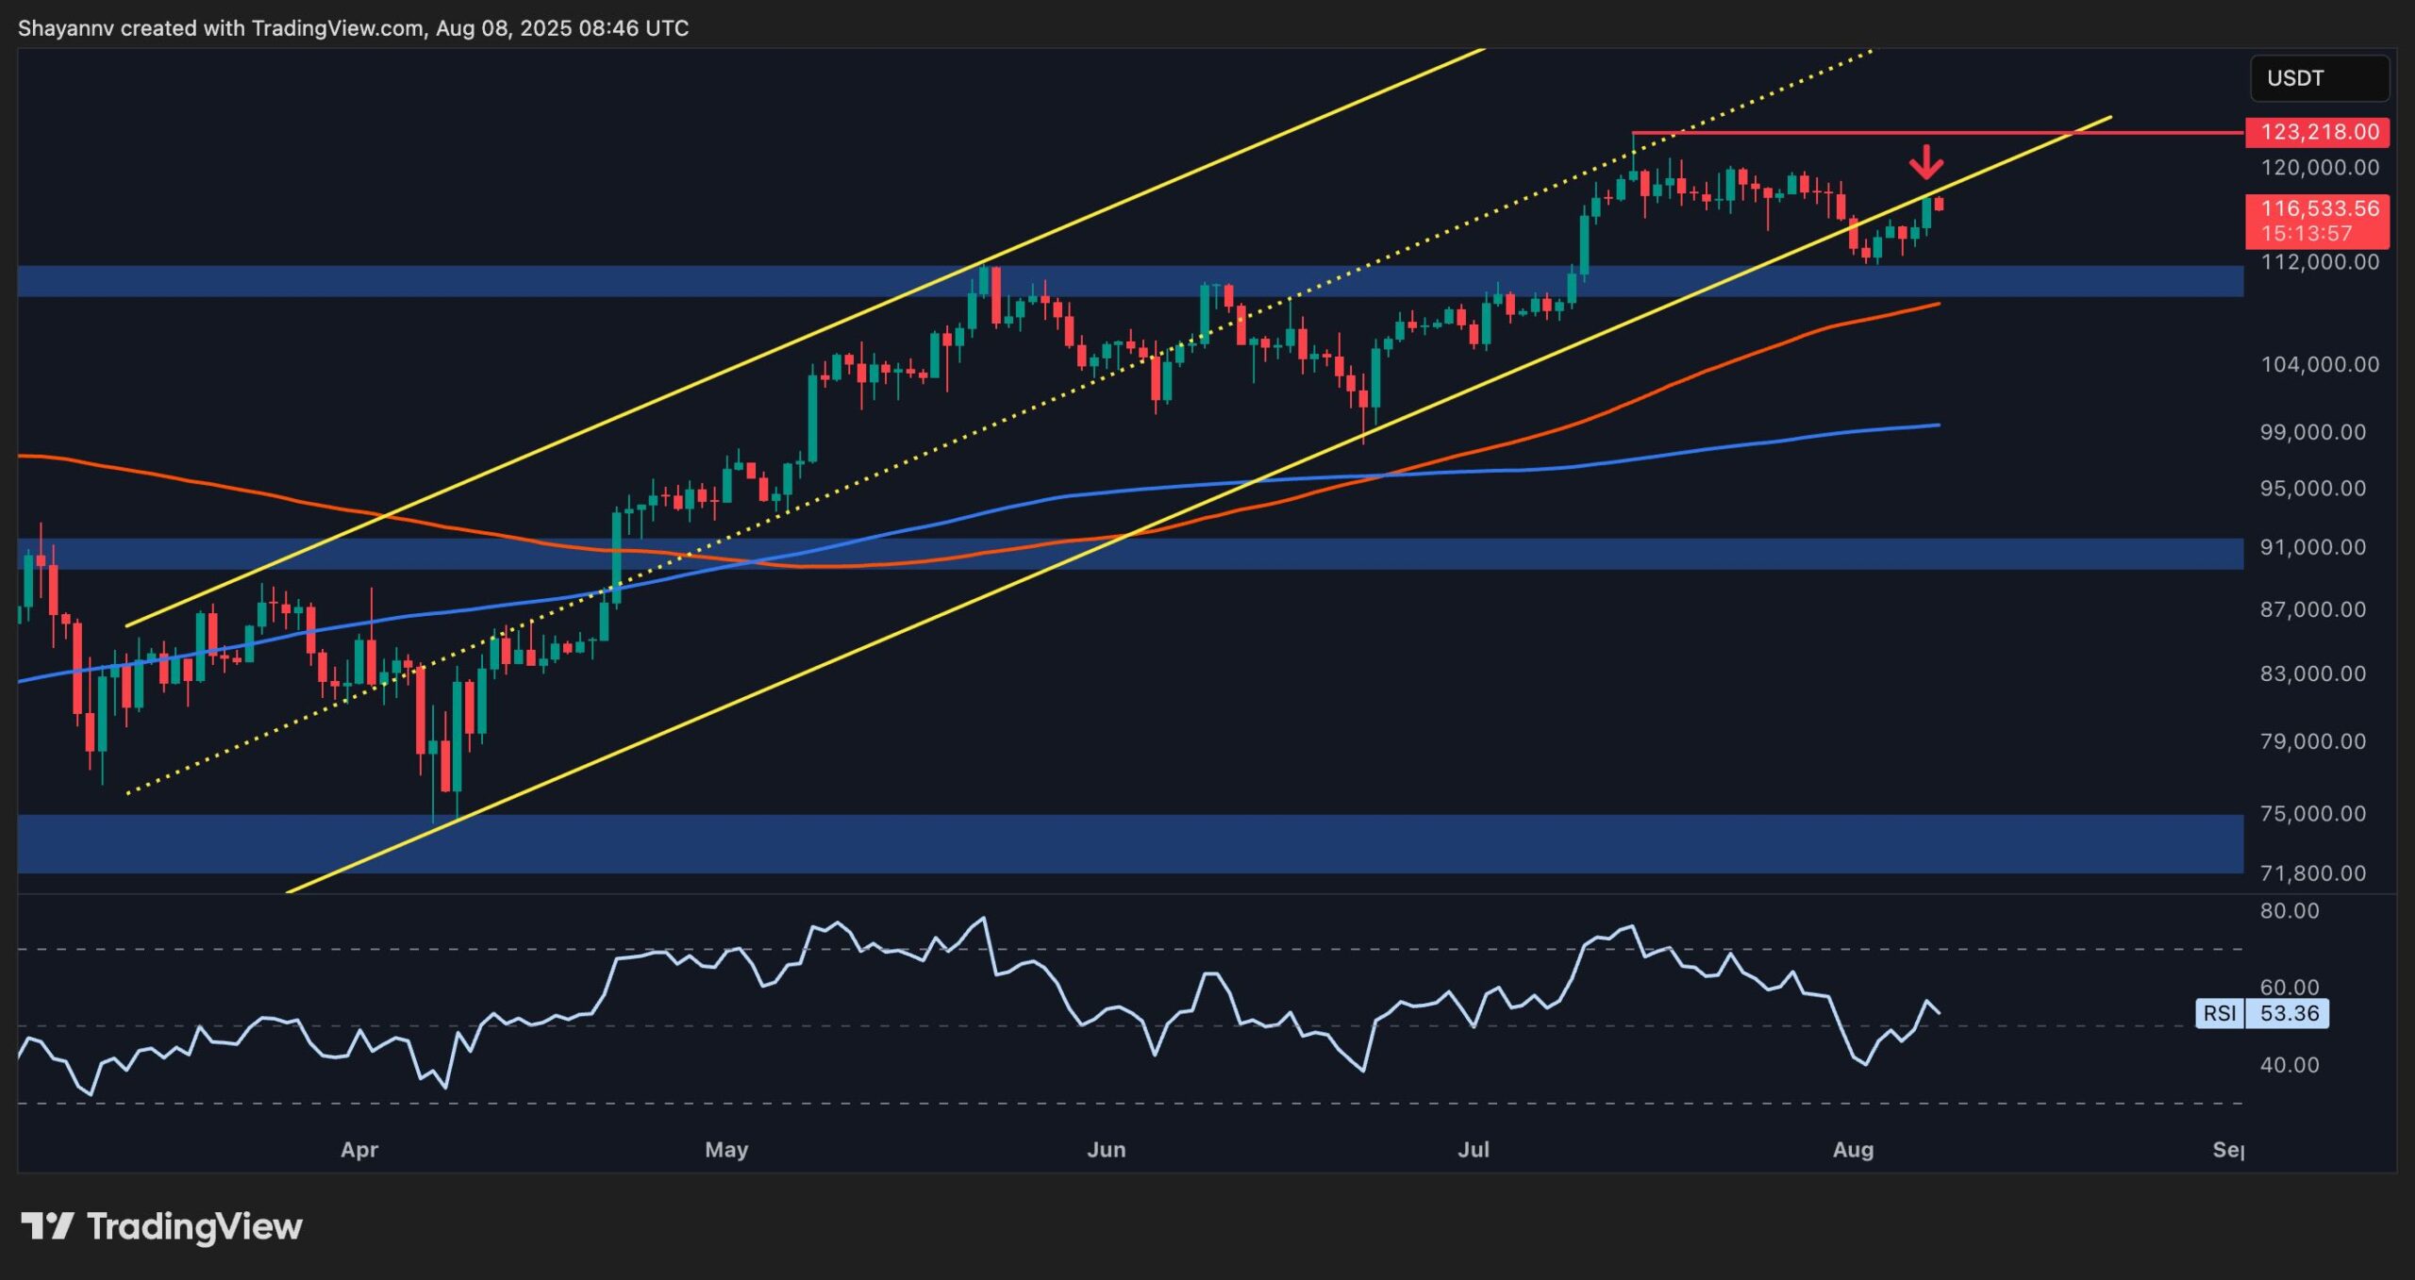Click the 123,218.00 red price label

coord(2319,132)
